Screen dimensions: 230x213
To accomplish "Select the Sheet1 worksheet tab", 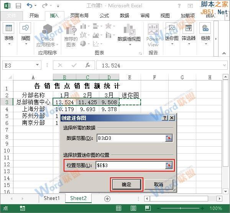I will pyautogui.click(x=52, y=198).
